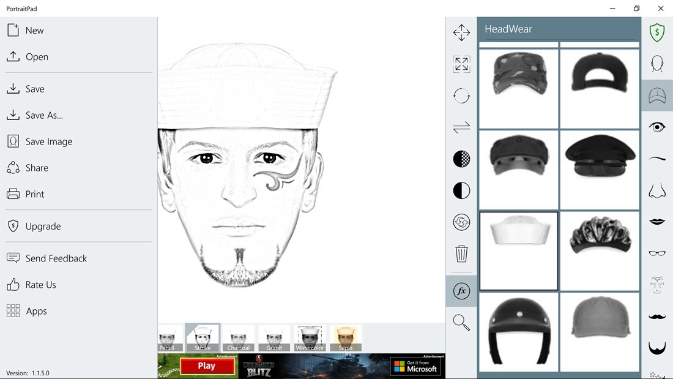The width and height of the screenshot is (673, 379).
Task: Open the Lips category
Action: [657, 222]
